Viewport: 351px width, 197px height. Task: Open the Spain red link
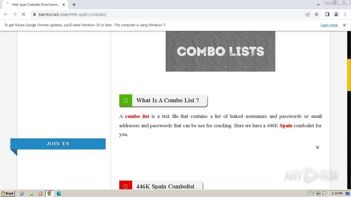tap(286, 126)
